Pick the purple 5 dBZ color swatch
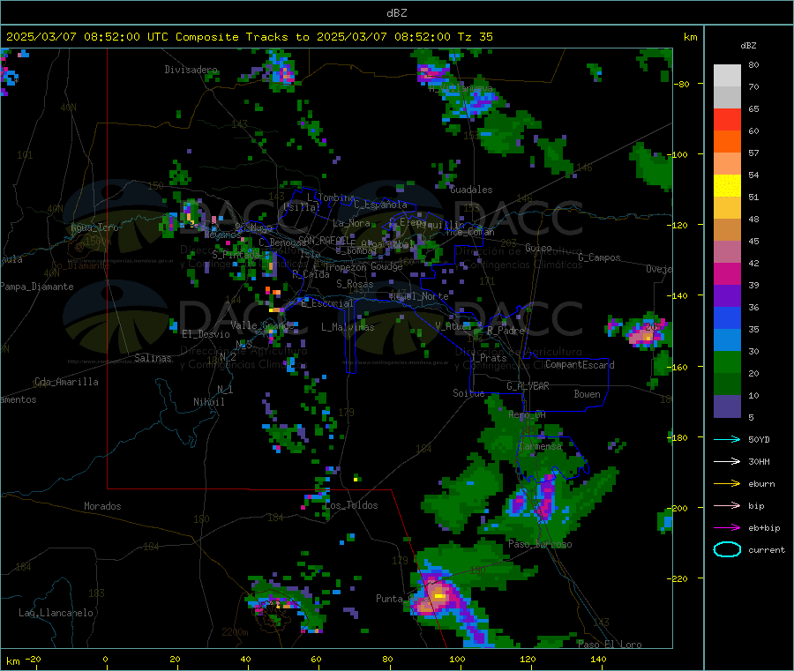The width and height of the screenshot is (794, 671). 727,406
